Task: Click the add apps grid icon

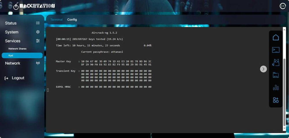Action: tap(276, 100)
